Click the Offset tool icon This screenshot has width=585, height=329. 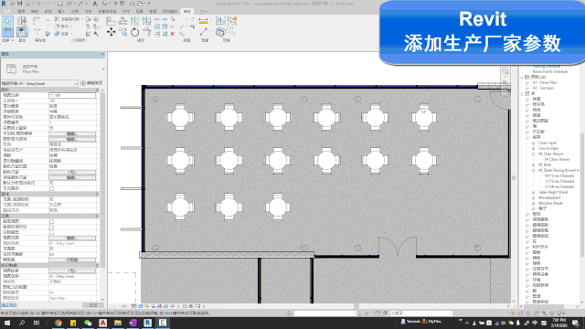pyautogui.click(x=122, y=21)
